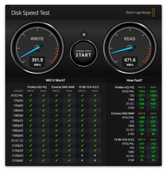Click the 2160p60 10 Bit YUV write X mark

coord(82,160)
